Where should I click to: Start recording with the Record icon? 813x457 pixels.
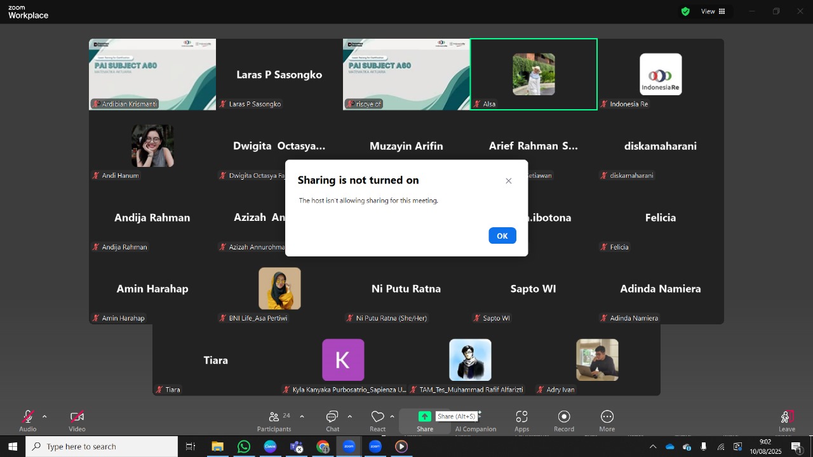point(564,417)
